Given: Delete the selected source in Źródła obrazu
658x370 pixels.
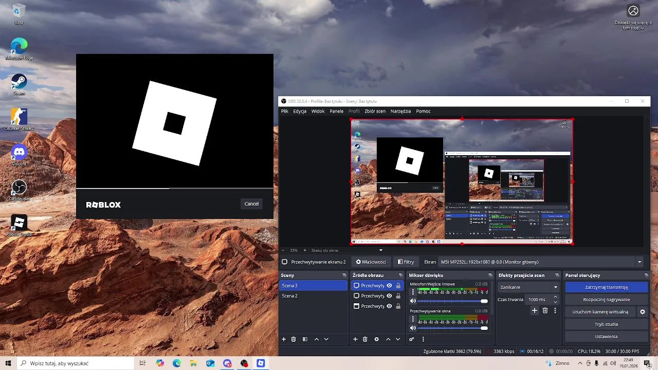Looking at the screenshot, I should point(365,339).
